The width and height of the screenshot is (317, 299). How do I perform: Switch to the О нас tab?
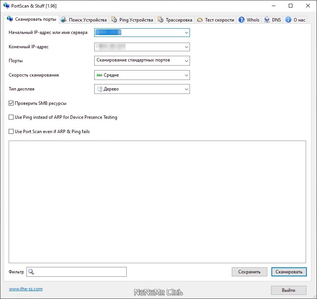296,20
